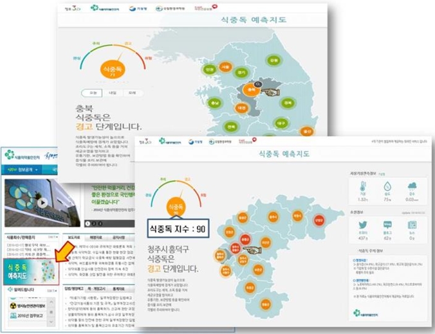Click the temperature thermometer icon

[x=362, y=186]
